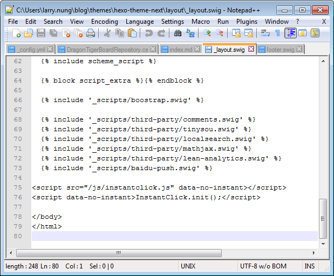Screen dimensions: 334x276
Task: Click horizontal scrollbar right arrow
Action: point(313,253)
